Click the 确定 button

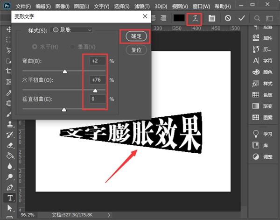[135, 36]
